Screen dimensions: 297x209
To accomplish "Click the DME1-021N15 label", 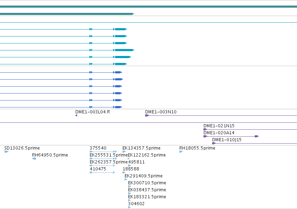I will click(219, 126).
